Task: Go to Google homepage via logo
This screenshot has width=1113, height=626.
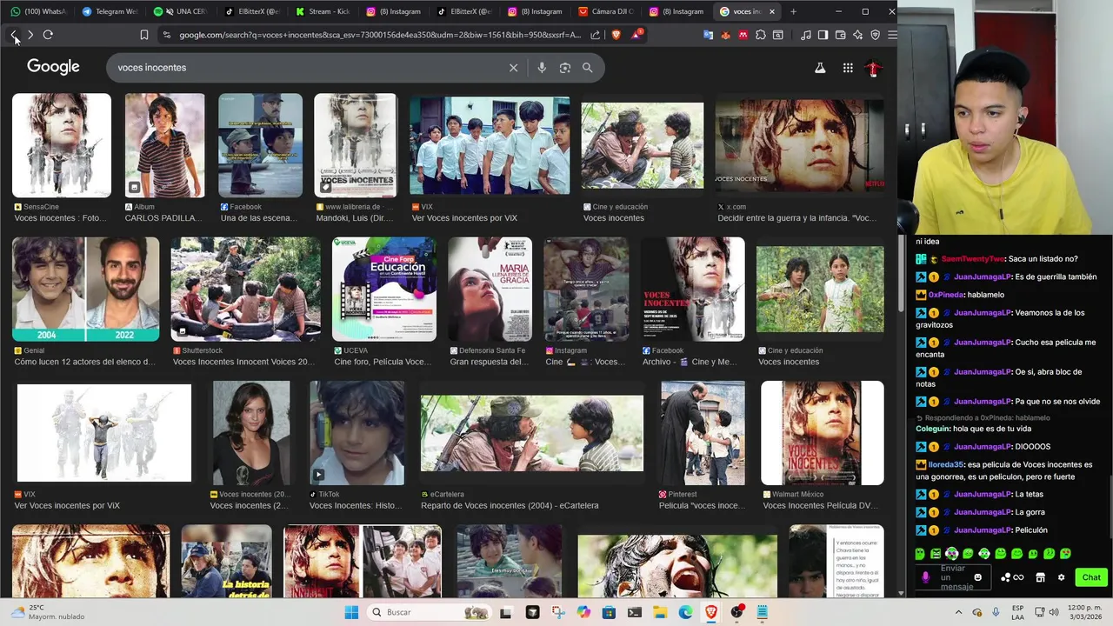Action: pos(53,67)
